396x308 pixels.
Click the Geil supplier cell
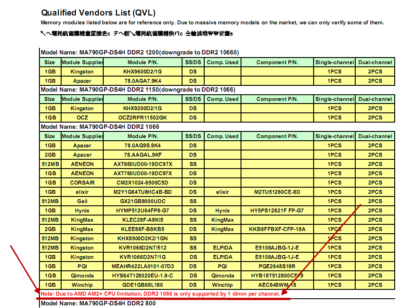tap(82, 201)
